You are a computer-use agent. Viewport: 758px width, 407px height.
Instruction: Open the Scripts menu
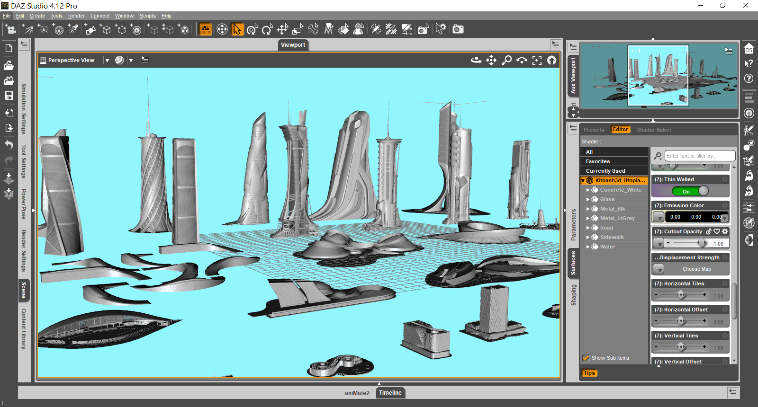pos(148,16)
